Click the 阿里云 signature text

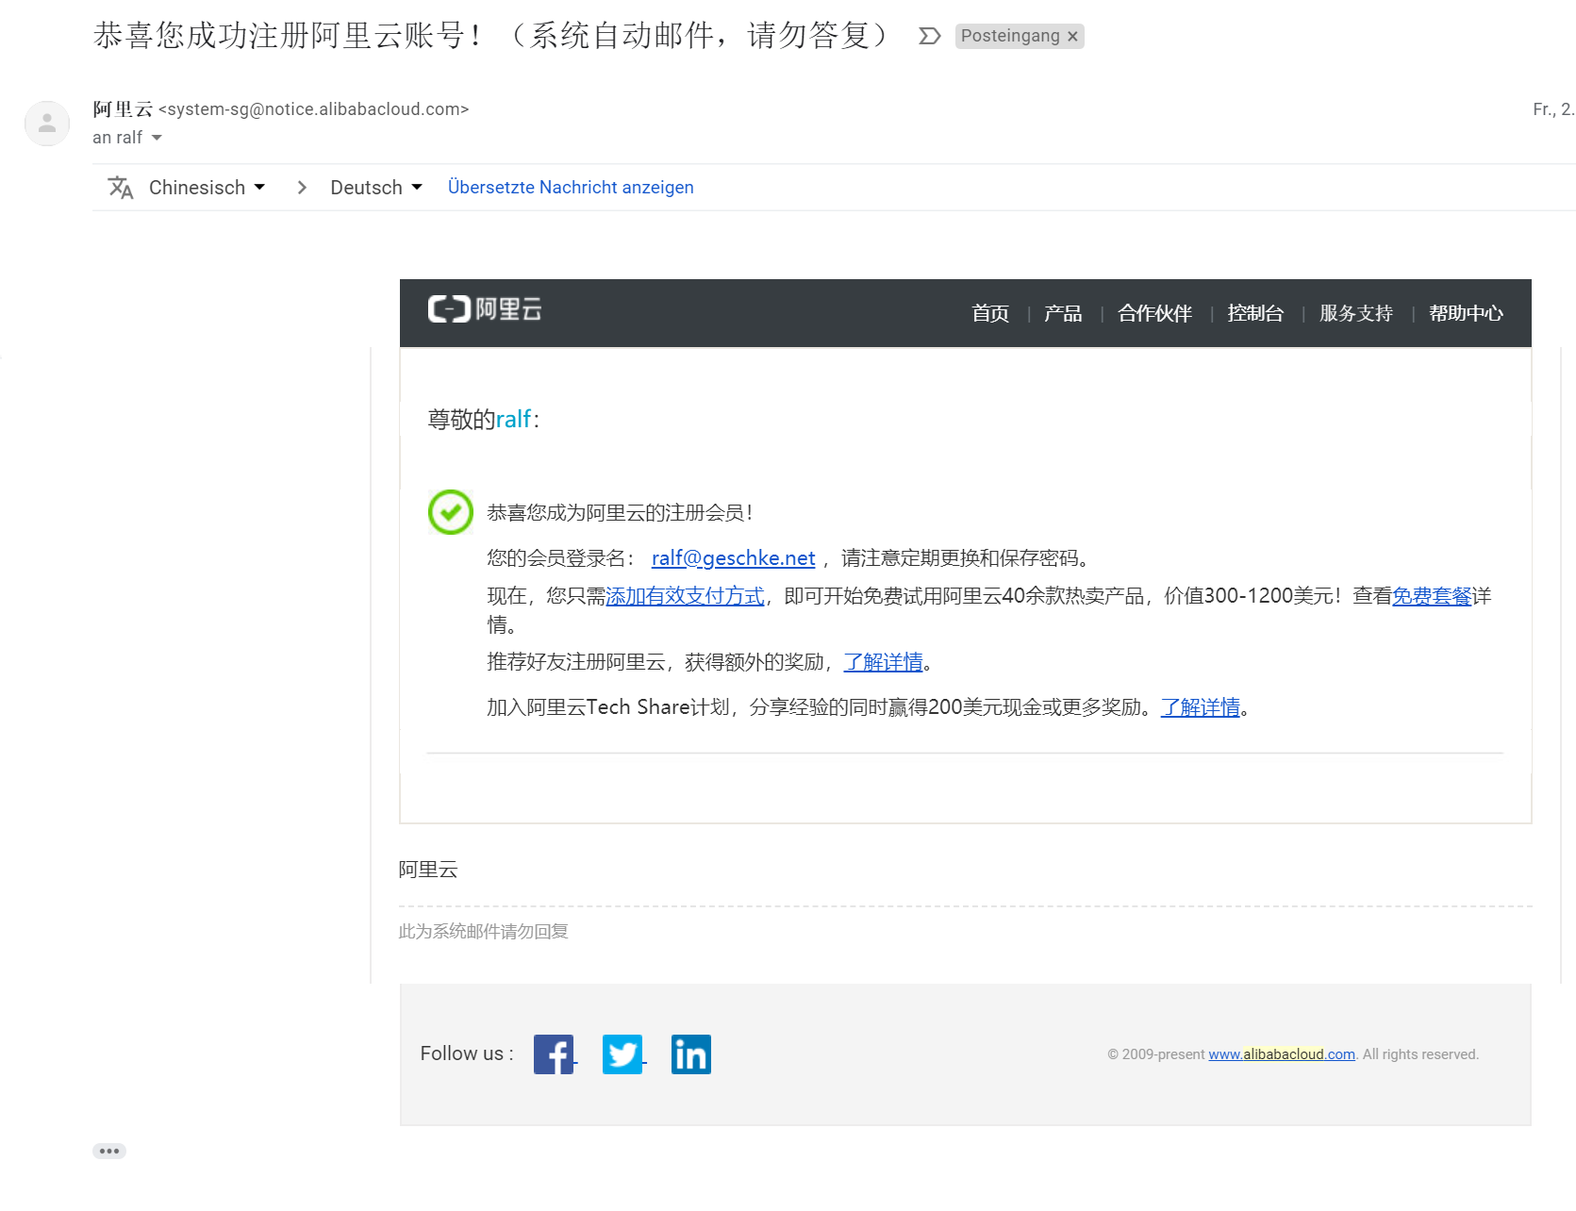click(x=428, y=870)
